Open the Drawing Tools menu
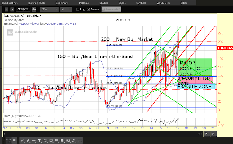This screenshot has width=233, height=144. (36, 3)
